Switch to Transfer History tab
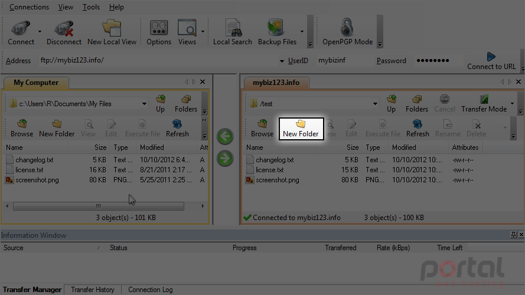 [92, 290]
